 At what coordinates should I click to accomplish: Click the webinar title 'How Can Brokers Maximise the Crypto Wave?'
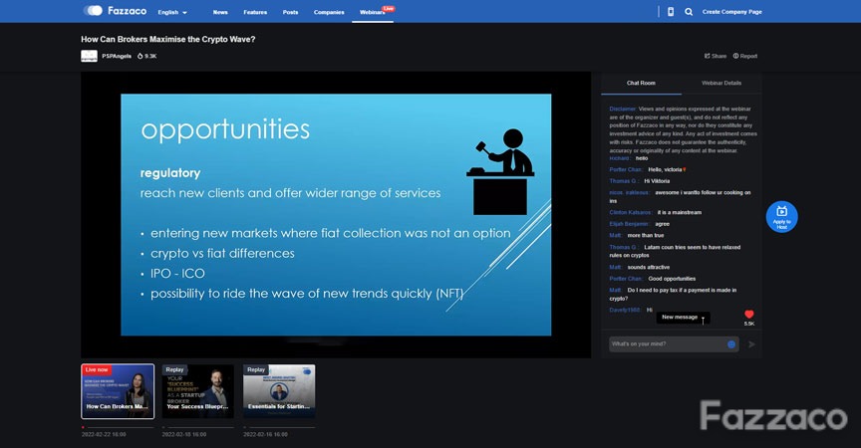tap(168, 40)
